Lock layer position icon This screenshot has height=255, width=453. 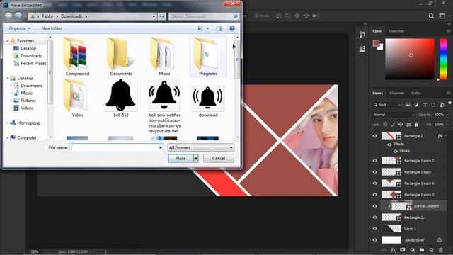401,125
